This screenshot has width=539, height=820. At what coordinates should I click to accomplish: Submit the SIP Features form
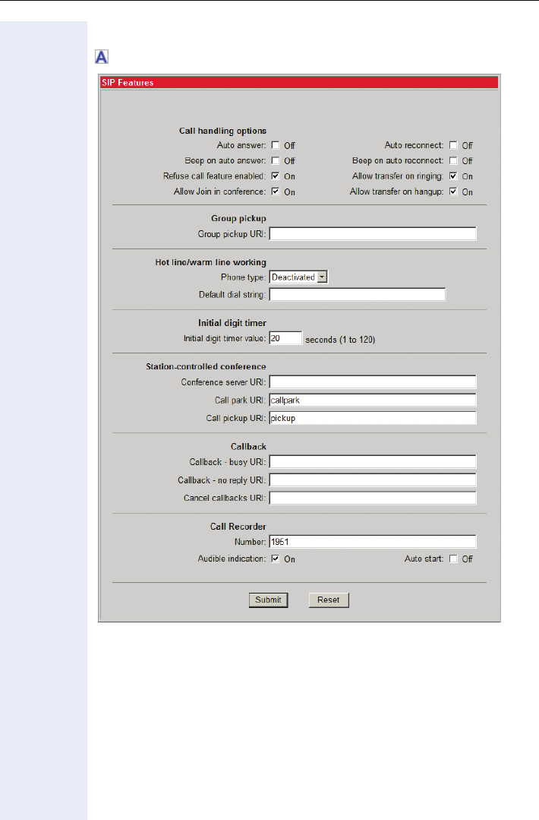[x=269, y=600]
